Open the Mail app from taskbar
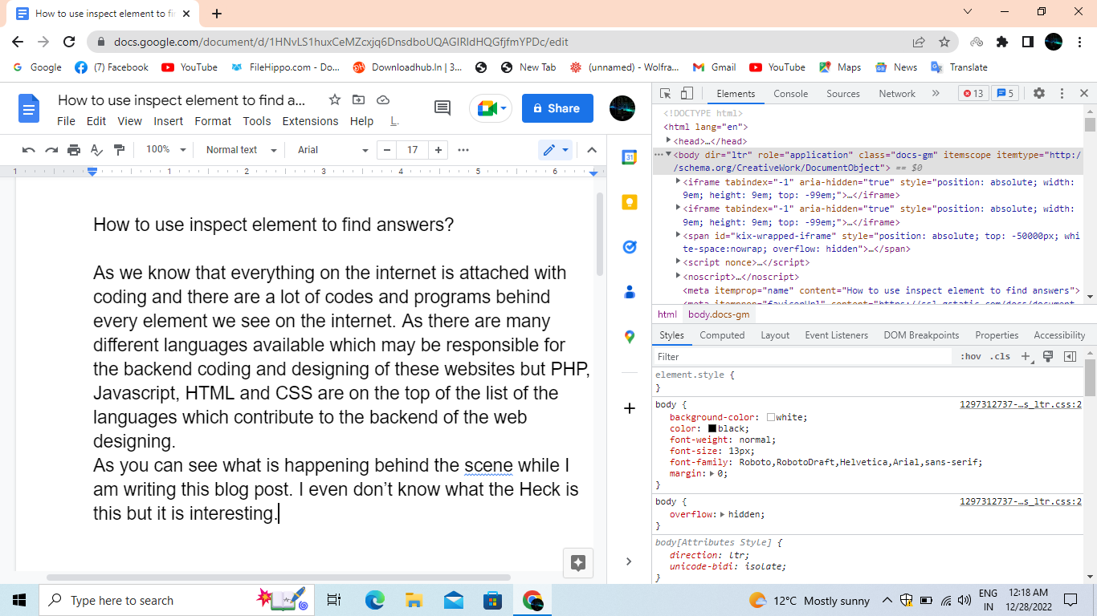1097x616 pixels. point(453,600)
